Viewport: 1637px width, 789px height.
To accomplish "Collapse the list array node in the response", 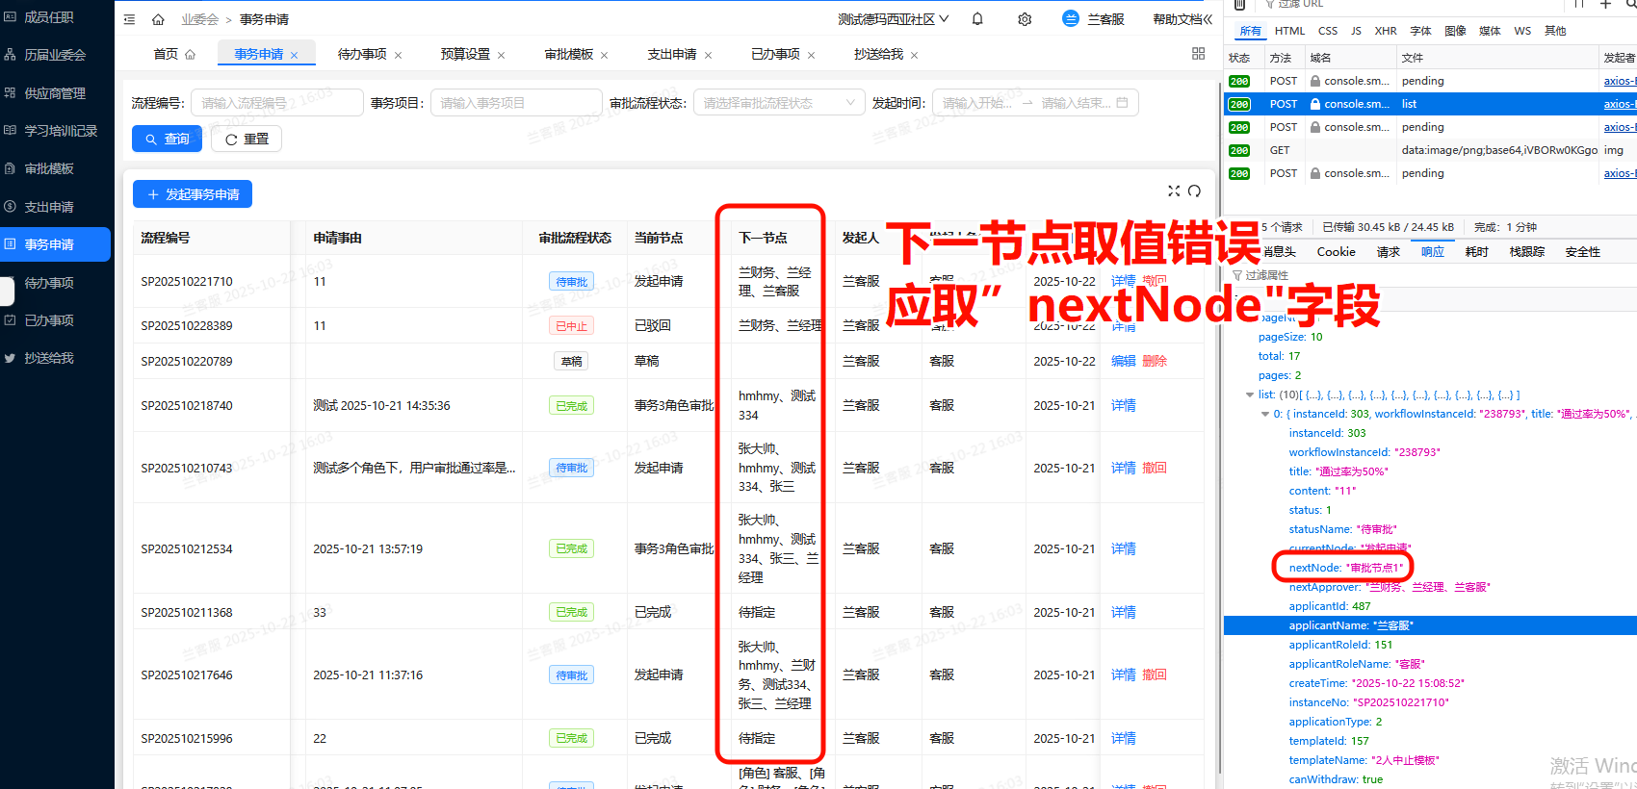I will coord(1250,394).
